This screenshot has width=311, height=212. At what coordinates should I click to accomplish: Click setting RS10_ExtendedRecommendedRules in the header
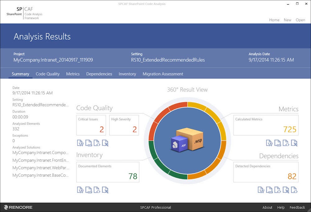pos(168,60)
